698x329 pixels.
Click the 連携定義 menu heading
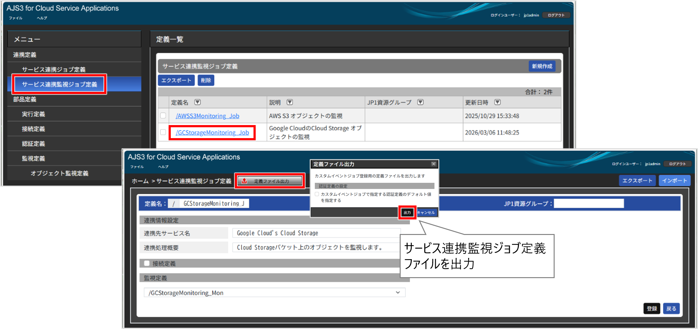(25, 55)
